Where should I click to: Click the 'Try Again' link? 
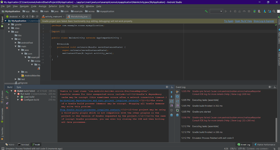(x=228, y=21)
